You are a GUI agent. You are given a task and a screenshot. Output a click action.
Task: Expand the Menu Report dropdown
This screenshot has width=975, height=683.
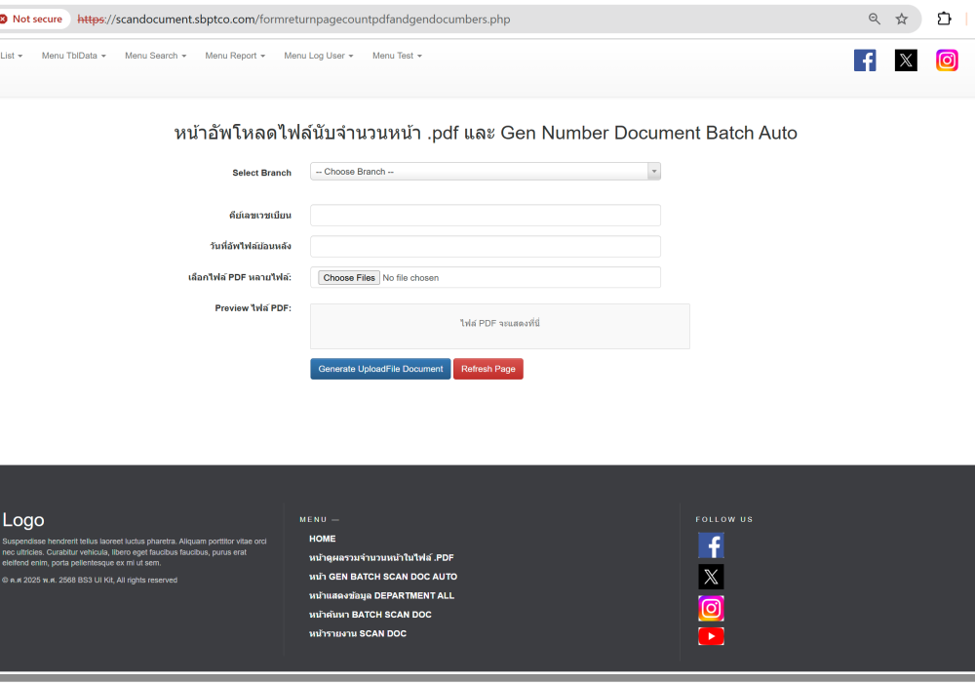(x=235, y=56)
